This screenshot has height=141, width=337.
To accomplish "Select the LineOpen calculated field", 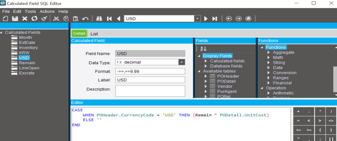I will click(x=29, y=68).
